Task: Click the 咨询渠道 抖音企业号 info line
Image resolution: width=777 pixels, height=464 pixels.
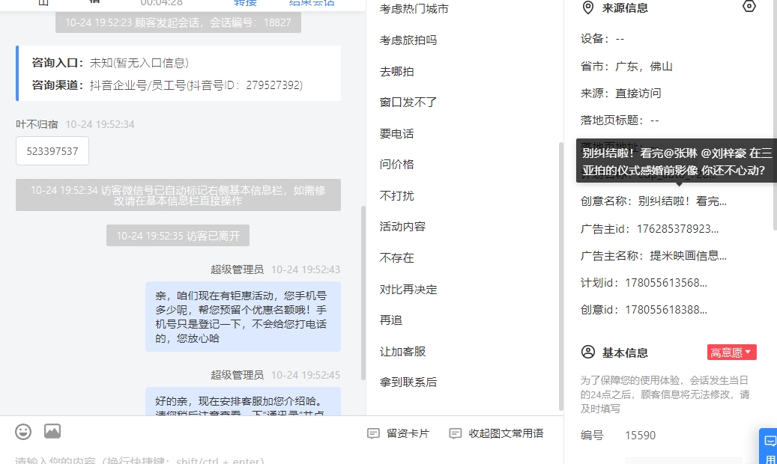Action: [x=168, y=85]
